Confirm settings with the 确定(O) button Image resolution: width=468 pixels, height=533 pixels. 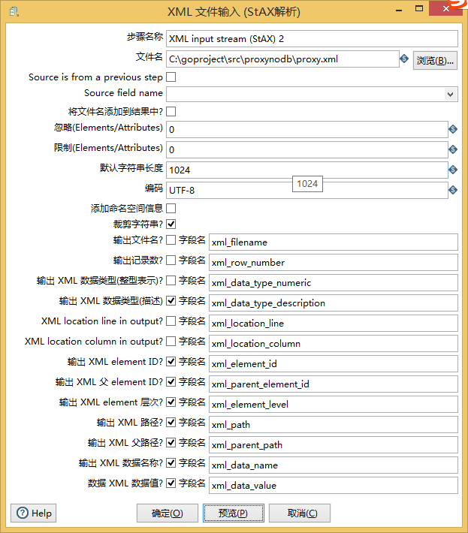click(168, 513)
